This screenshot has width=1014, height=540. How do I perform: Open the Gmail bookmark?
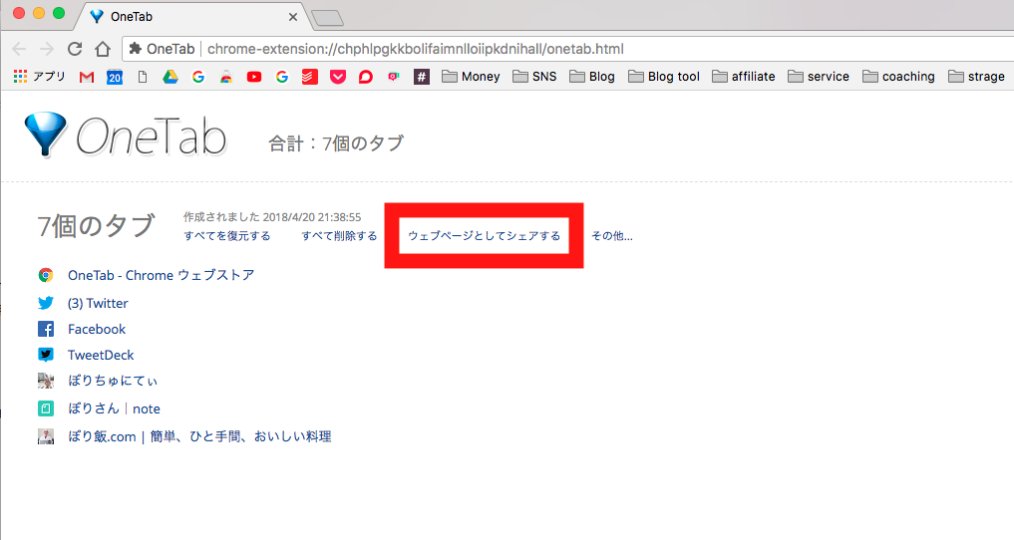point(87,77)
